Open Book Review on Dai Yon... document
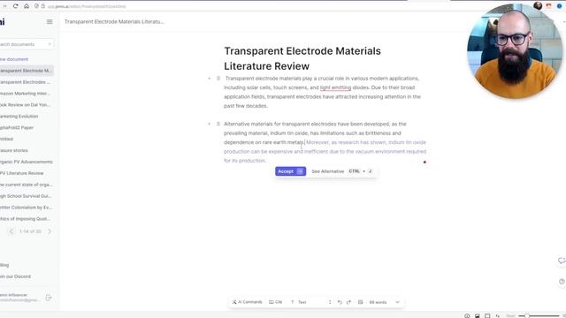Image resolution: width=566 pixels, height=318 pixels. pyautogui.click(x=26, y=105)
